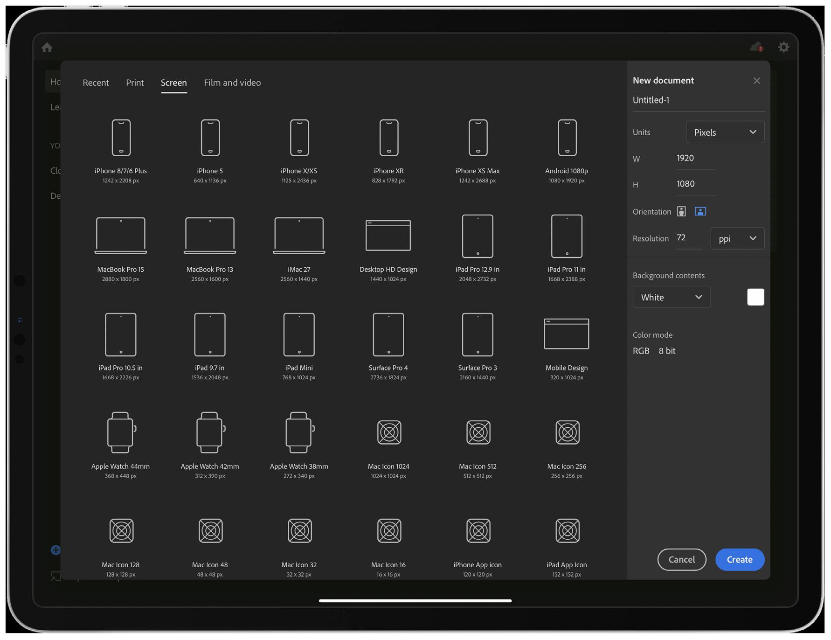Change the 8 bit depth setting

click(x=667, y=351)
